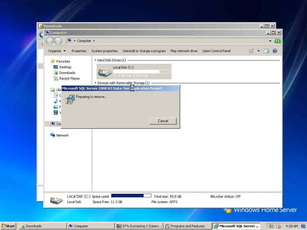307x230 pixels.
Task: Open Help with the question mark icon
Action: 275,51
